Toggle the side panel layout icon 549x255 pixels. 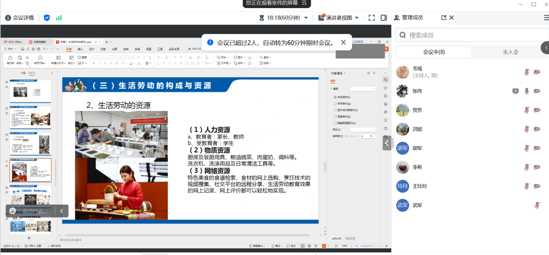click(x=384, y=18)
